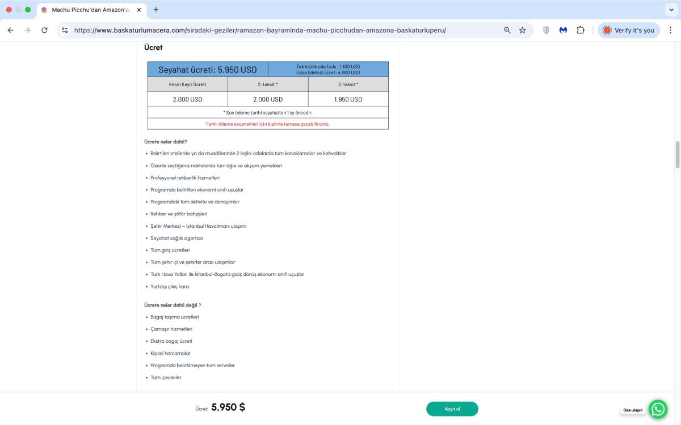Click the Tüm giriş ücretleri item

(x=170, y=250)
